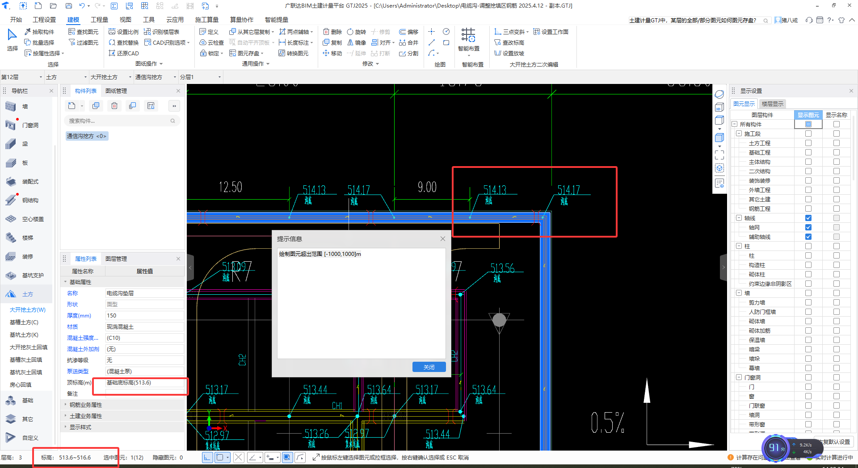Screen dimensions: 858x468
Task: Toggle 柱 group 显示名称 checkbox
Action: [x=836, y=246]
